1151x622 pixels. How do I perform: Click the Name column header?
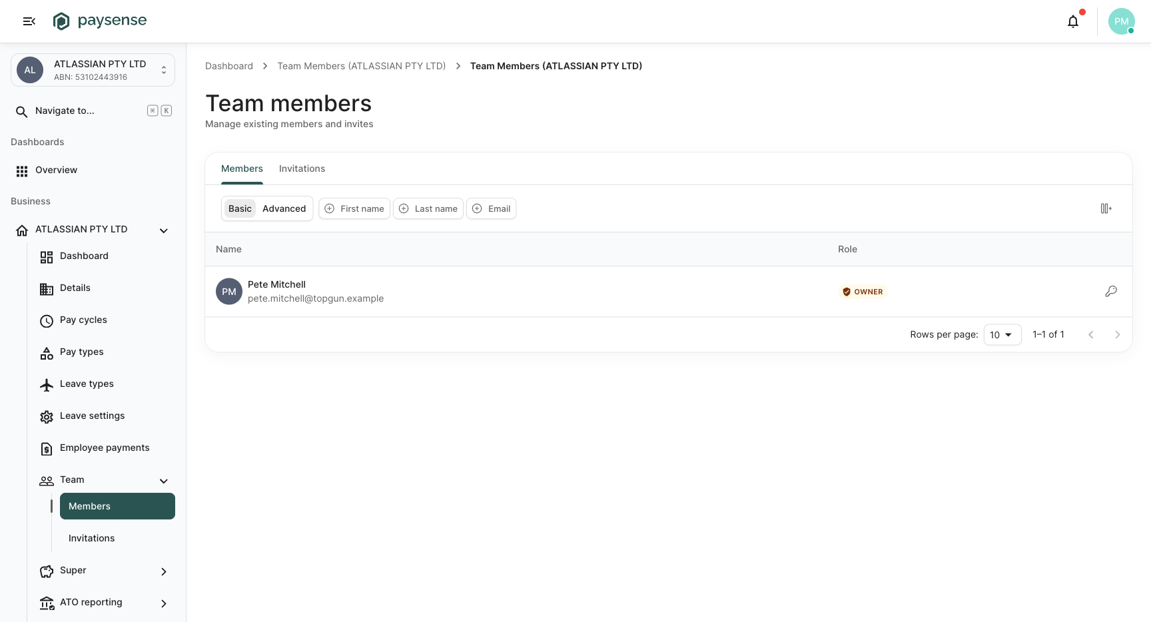click(x=228, y=249)
